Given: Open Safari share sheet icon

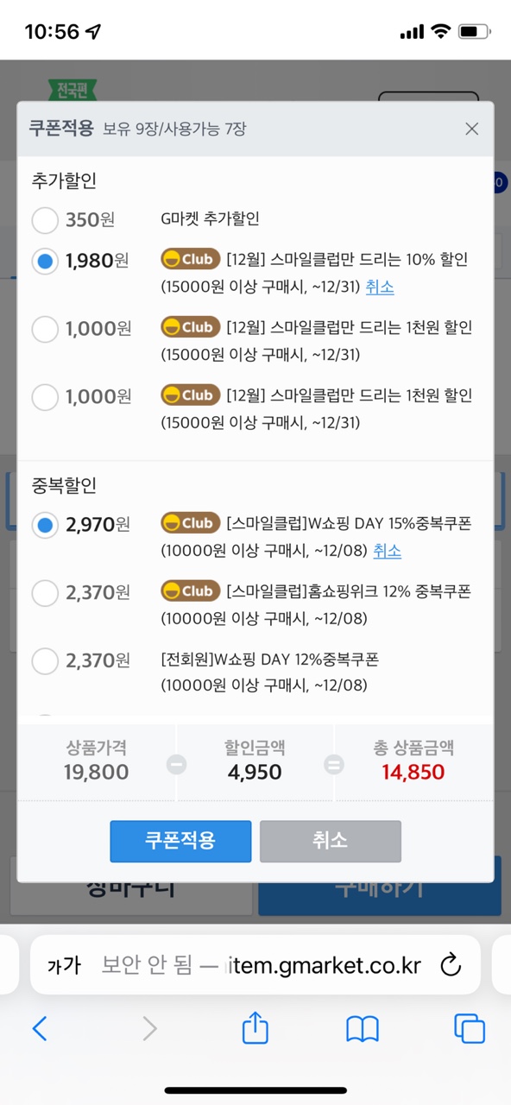Looking at the screenshot, I should coord(255,1027).
